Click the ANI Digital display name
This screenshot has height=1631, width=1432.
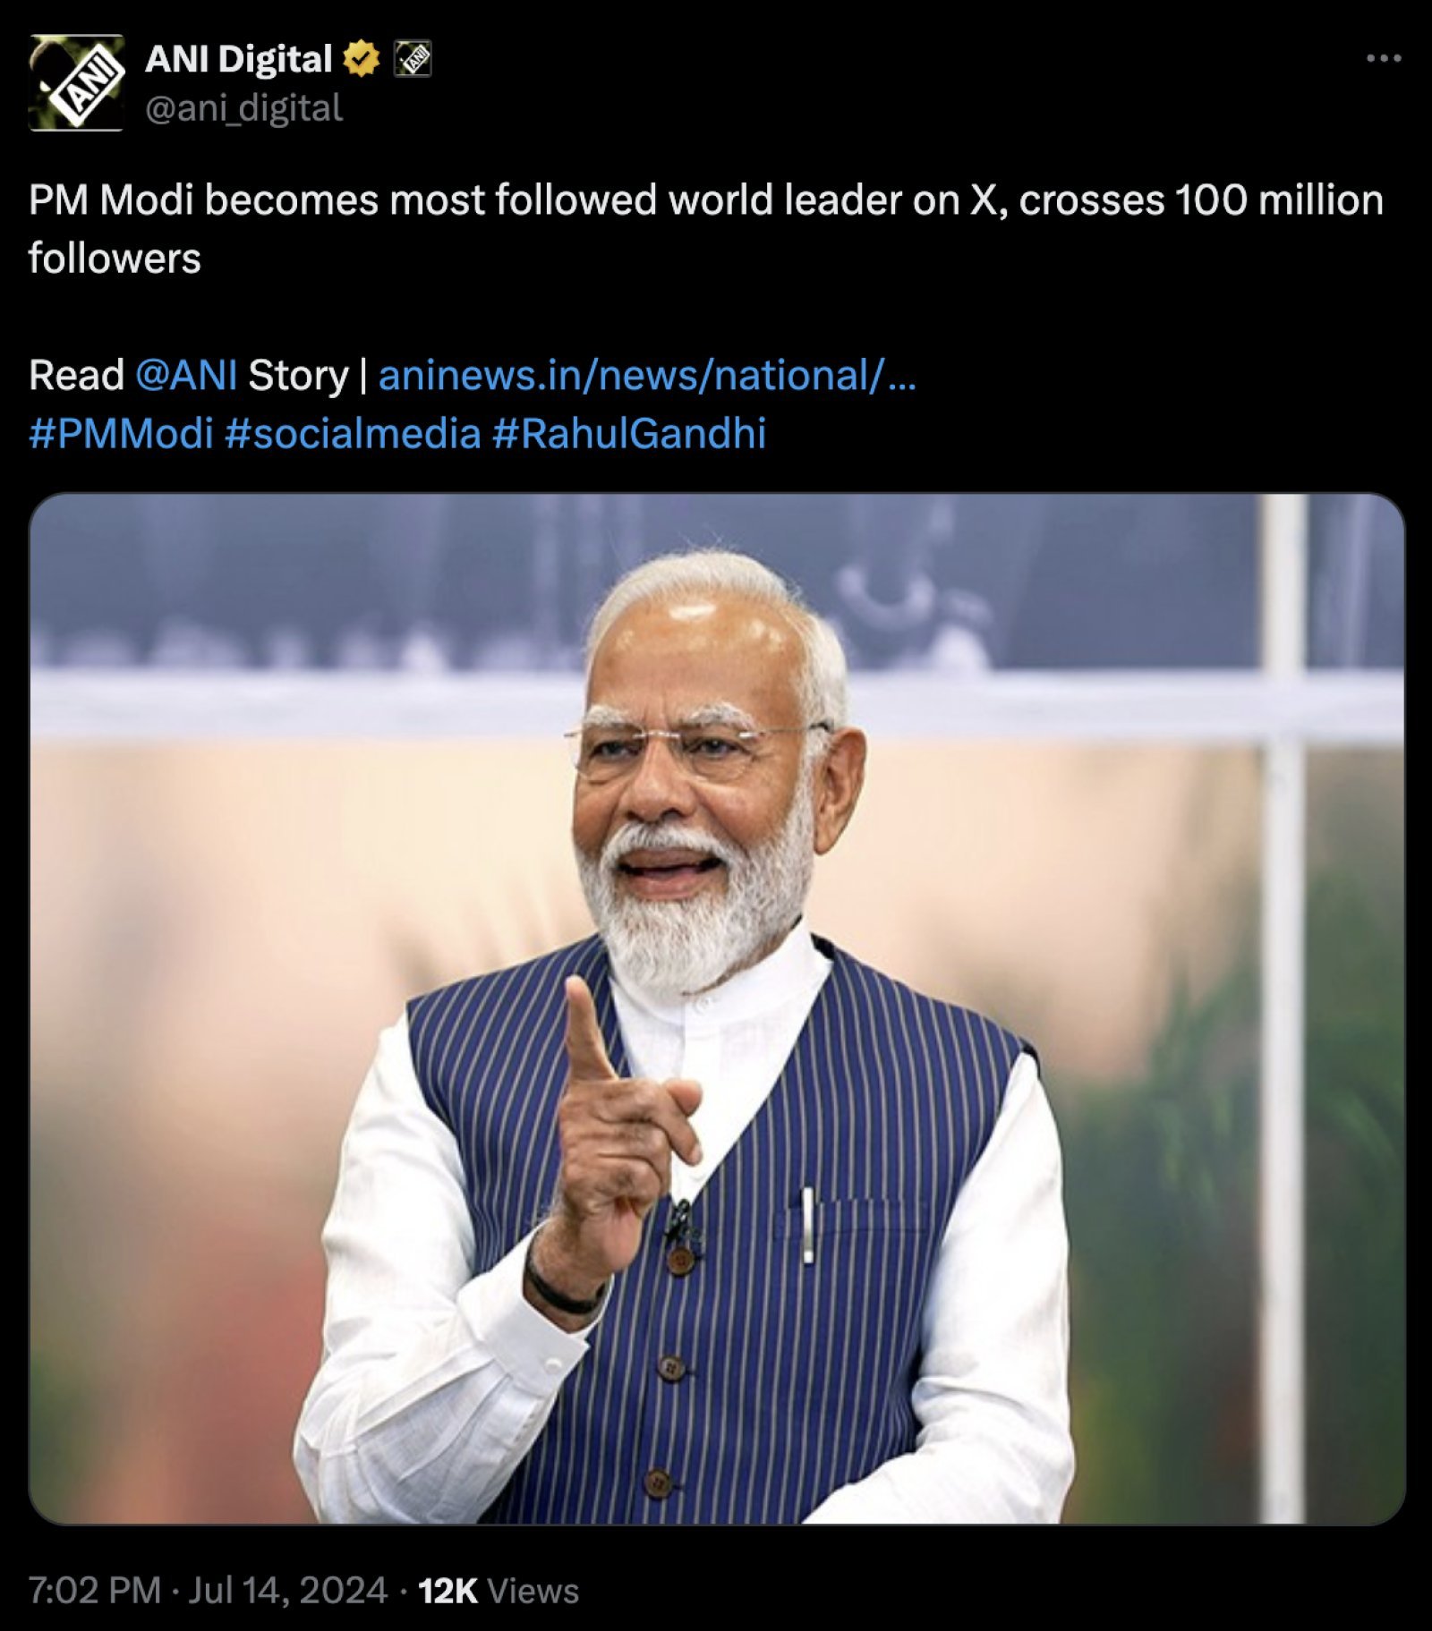(x=236, y=56)
